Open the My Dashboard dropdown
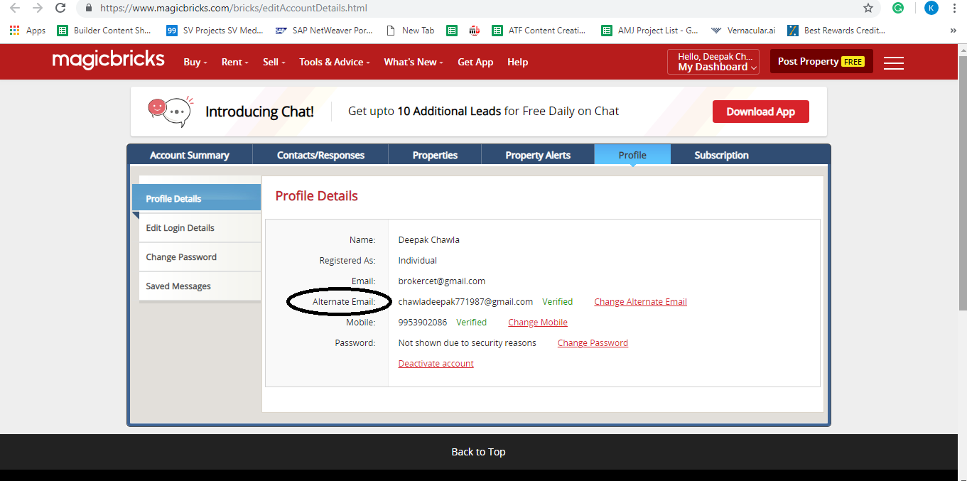The image size is (967, 481). tap(713, 62)
